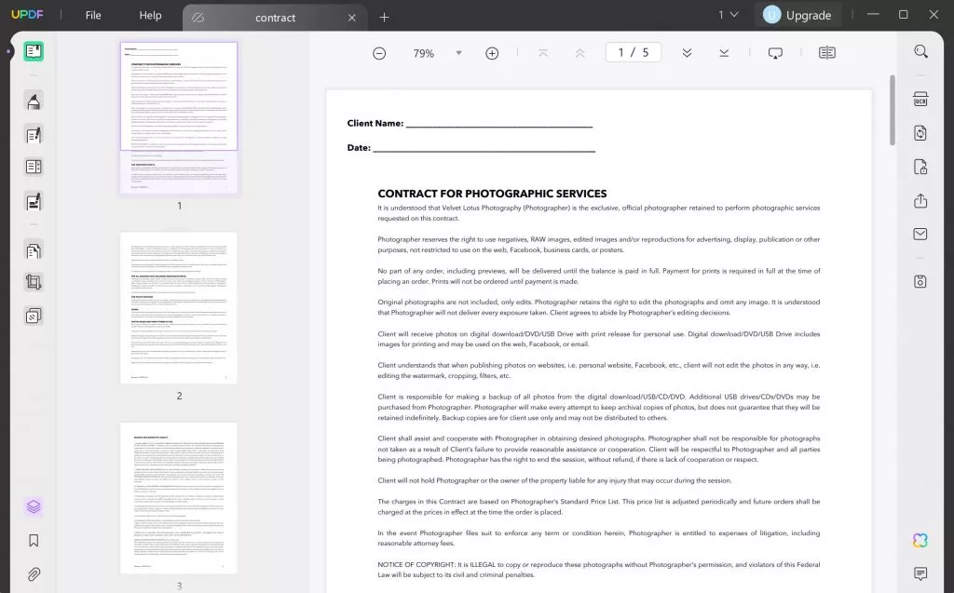Select the Comment annotation tool

33,102
